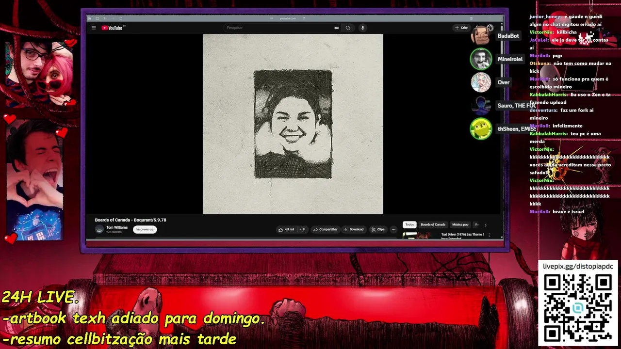Select the Todos filter chip
Image resolution: width=621 pixels, height=349 pixels.
(409, 224)
